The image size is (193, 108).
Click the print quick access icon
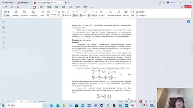pyautogui.click(x=18, y=7)
